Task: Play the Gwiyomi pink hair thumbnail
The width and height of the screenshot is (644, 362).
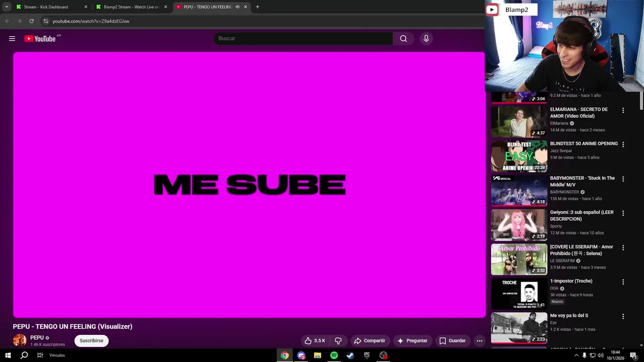Action: [519, 225]
